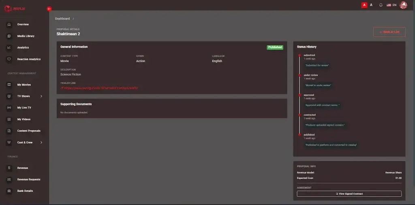The image size is (415, 205).
Task: Open Bank Details page
Action: click(x=25, y=191)
